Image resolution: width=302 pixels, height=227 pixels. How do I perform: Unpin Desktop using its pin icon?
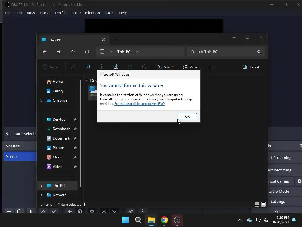point(75,119)
